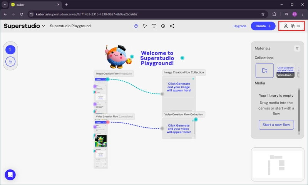Click the Create button
The height and width of the screenshot is (185, 308).
click(263, 26)
